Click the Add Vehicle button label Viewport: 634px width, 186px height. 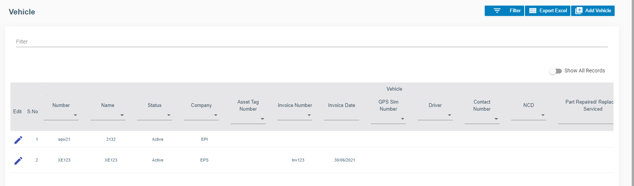coord(598,11)
